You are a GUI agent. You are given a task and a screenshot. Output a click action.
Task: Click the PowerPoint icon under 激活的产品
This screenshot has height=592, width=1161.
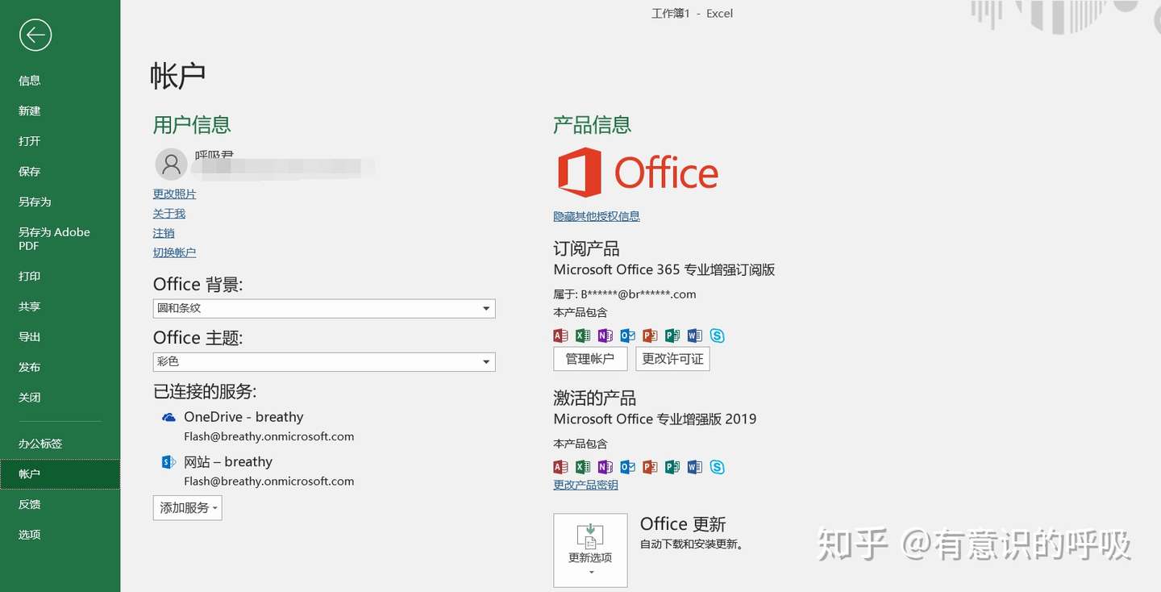click(x=650, y=467)
